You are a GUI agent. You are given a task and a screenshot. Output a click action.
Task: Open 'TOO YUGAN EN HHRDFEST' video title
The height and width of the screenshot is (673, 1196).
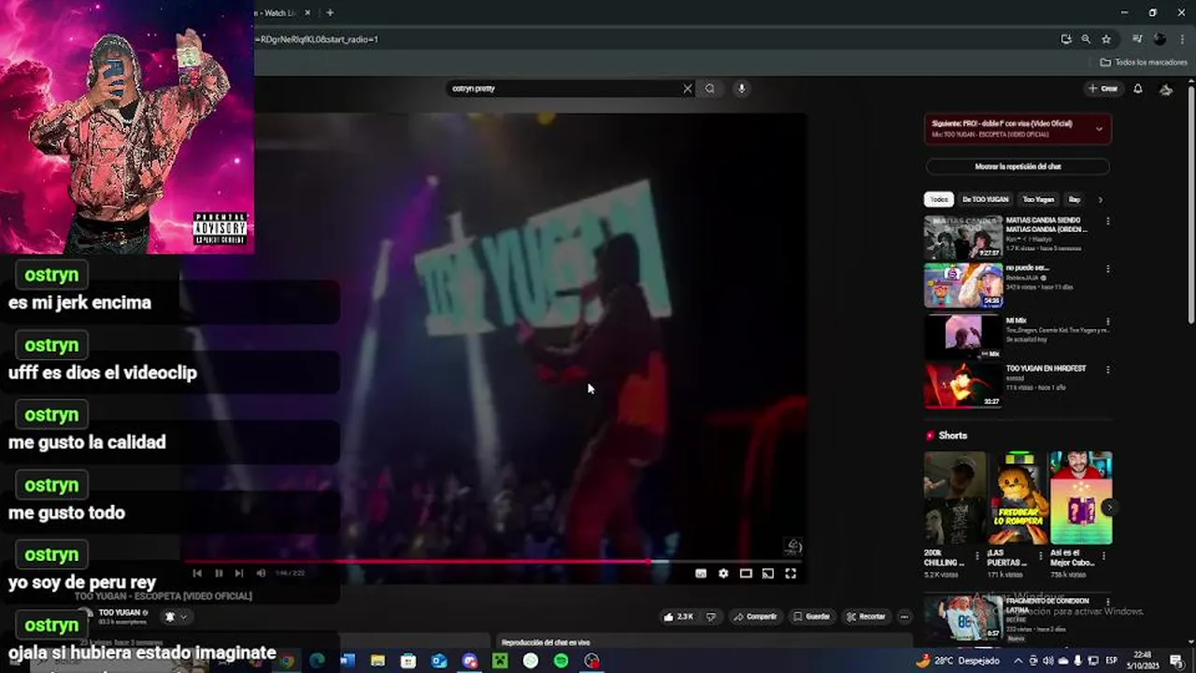tap(1046, 368)
